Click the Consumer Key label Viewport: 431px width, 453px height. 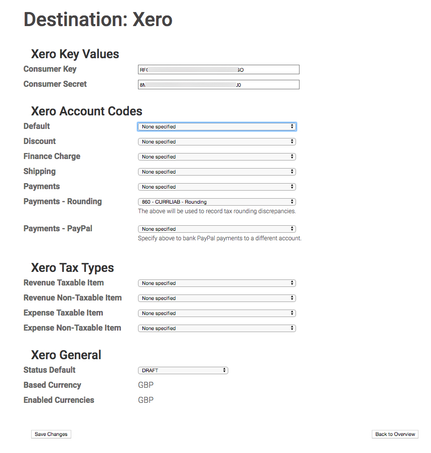pos(50,69)
